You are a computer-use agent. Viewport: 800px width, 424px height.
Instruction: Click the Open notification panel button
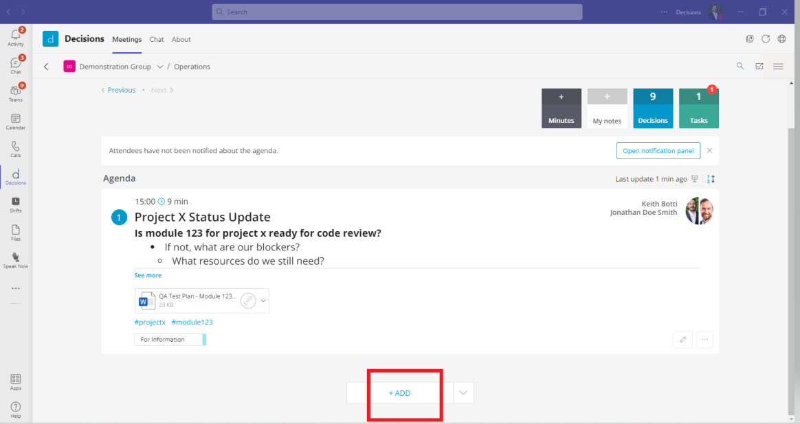tap(658, 150)
